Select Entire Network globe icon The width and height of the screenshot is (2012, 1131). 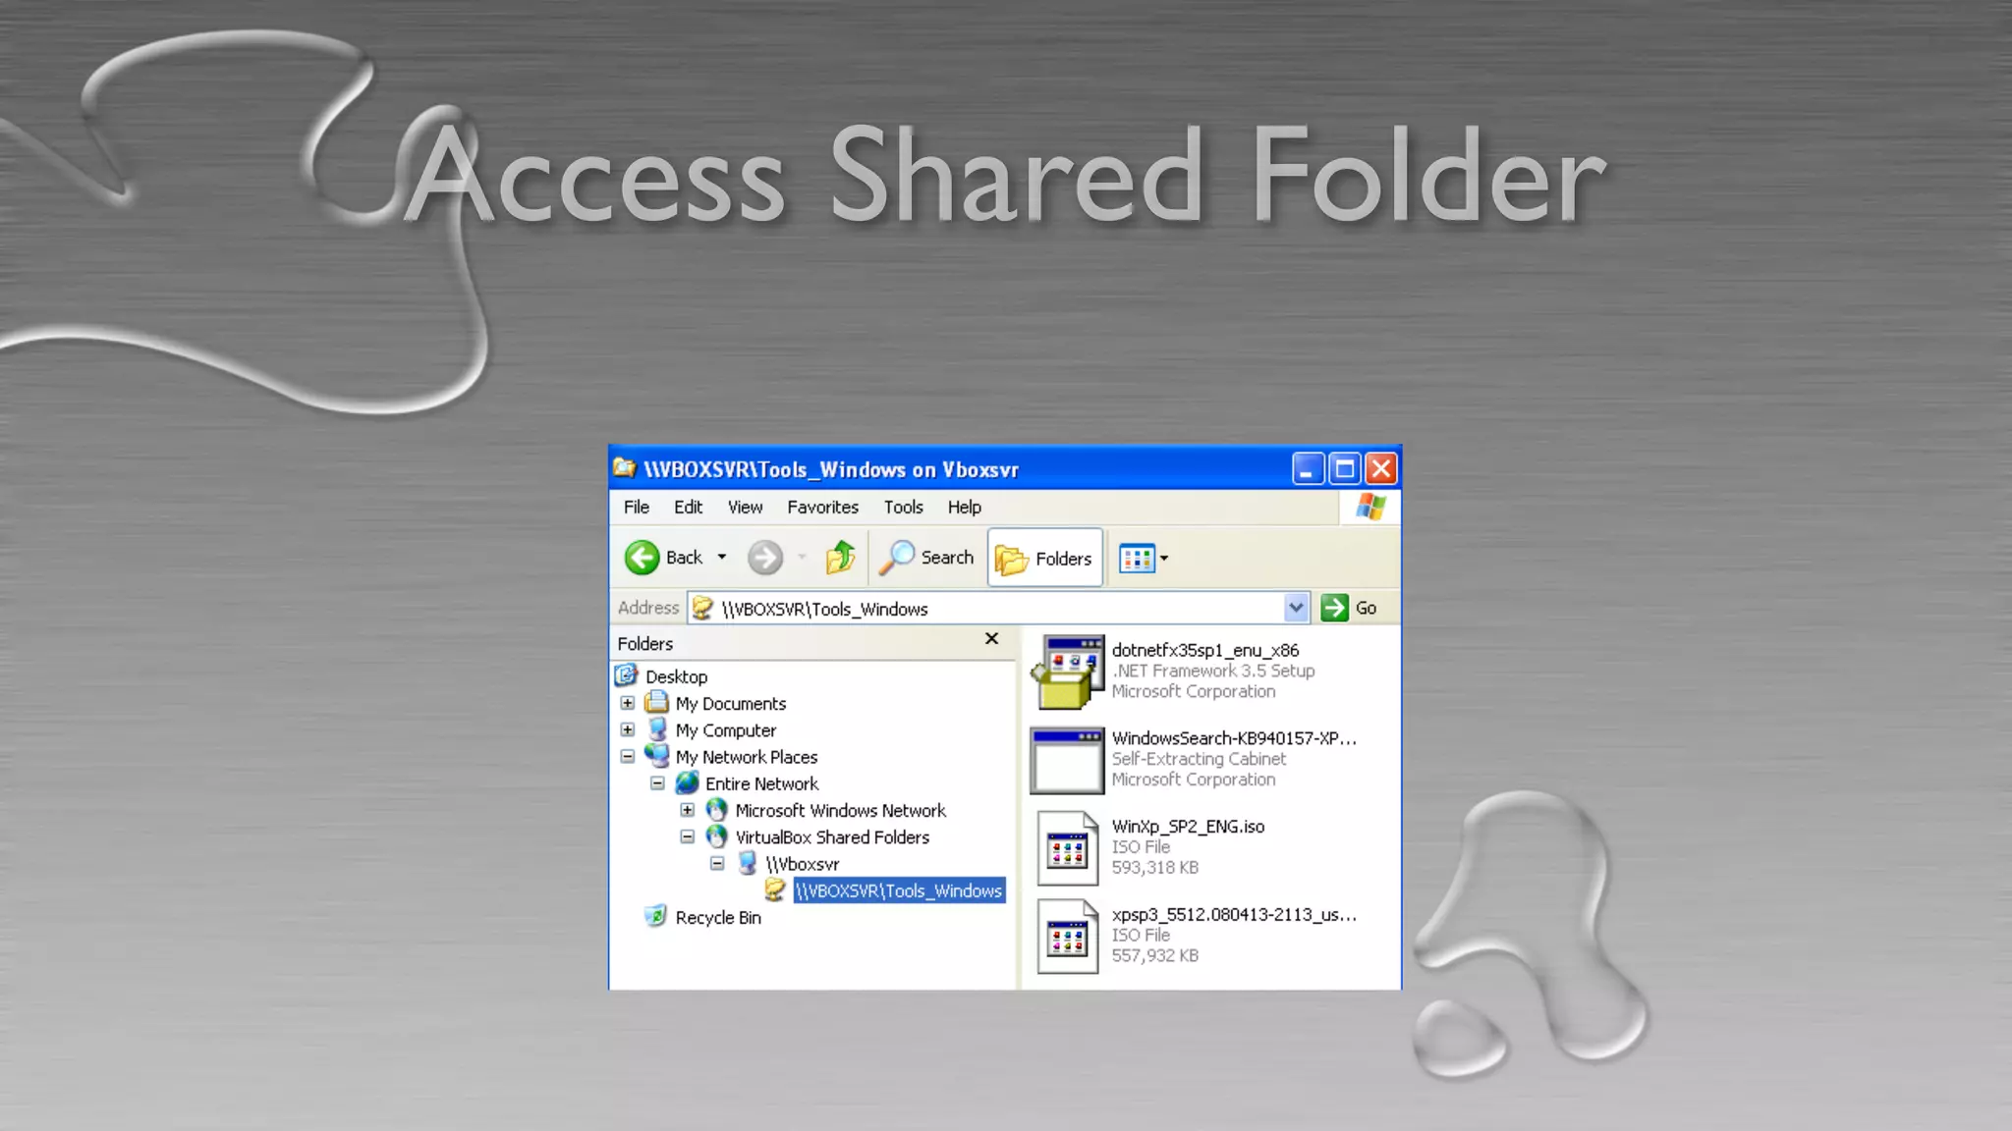(x=687, y=782)
